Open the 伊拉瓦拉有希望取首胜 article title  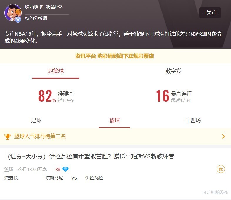(91, 156)
